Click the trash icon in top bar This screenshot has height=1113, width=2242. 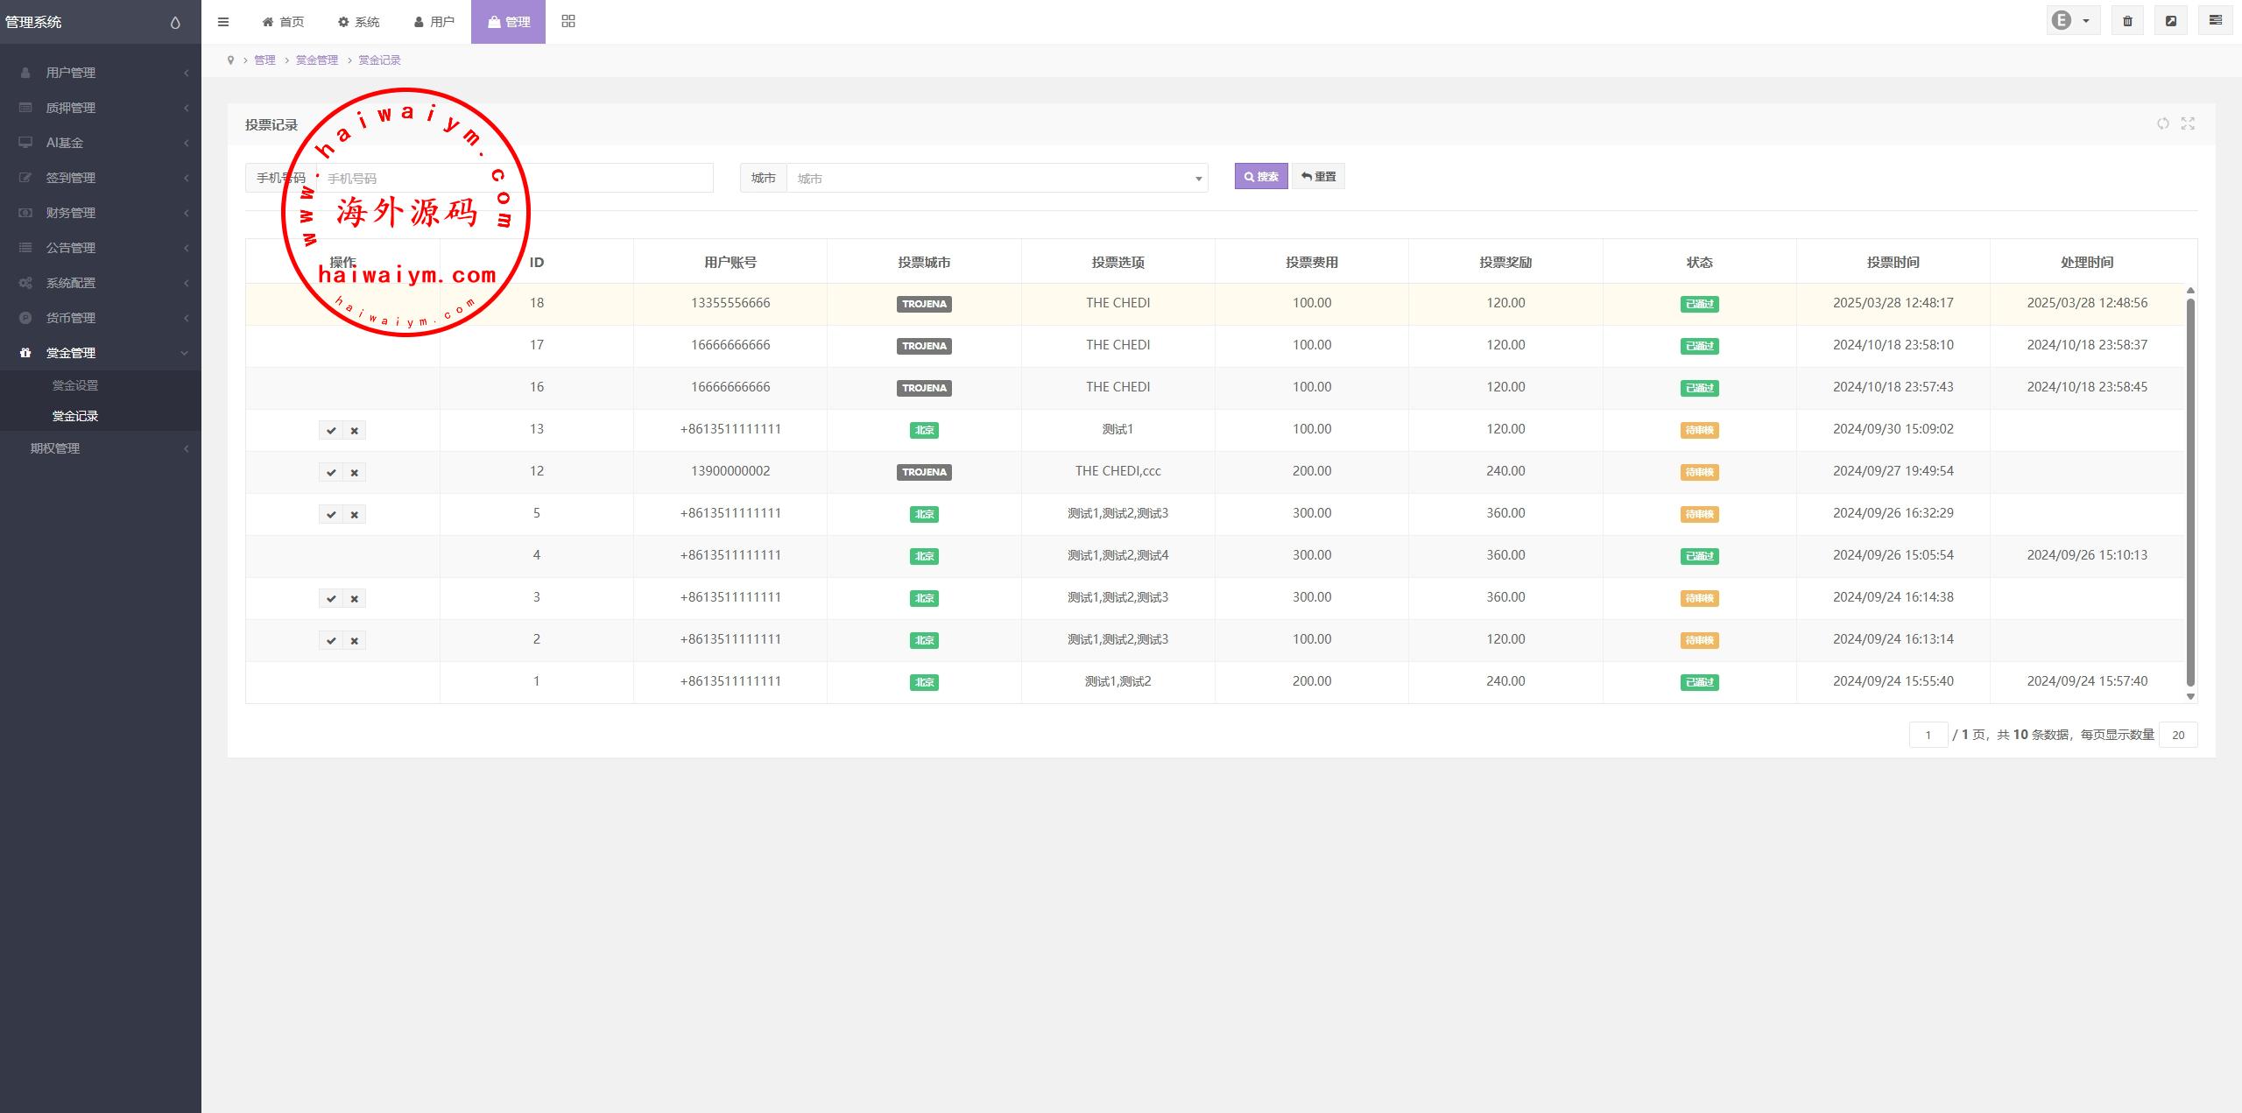2127,21
